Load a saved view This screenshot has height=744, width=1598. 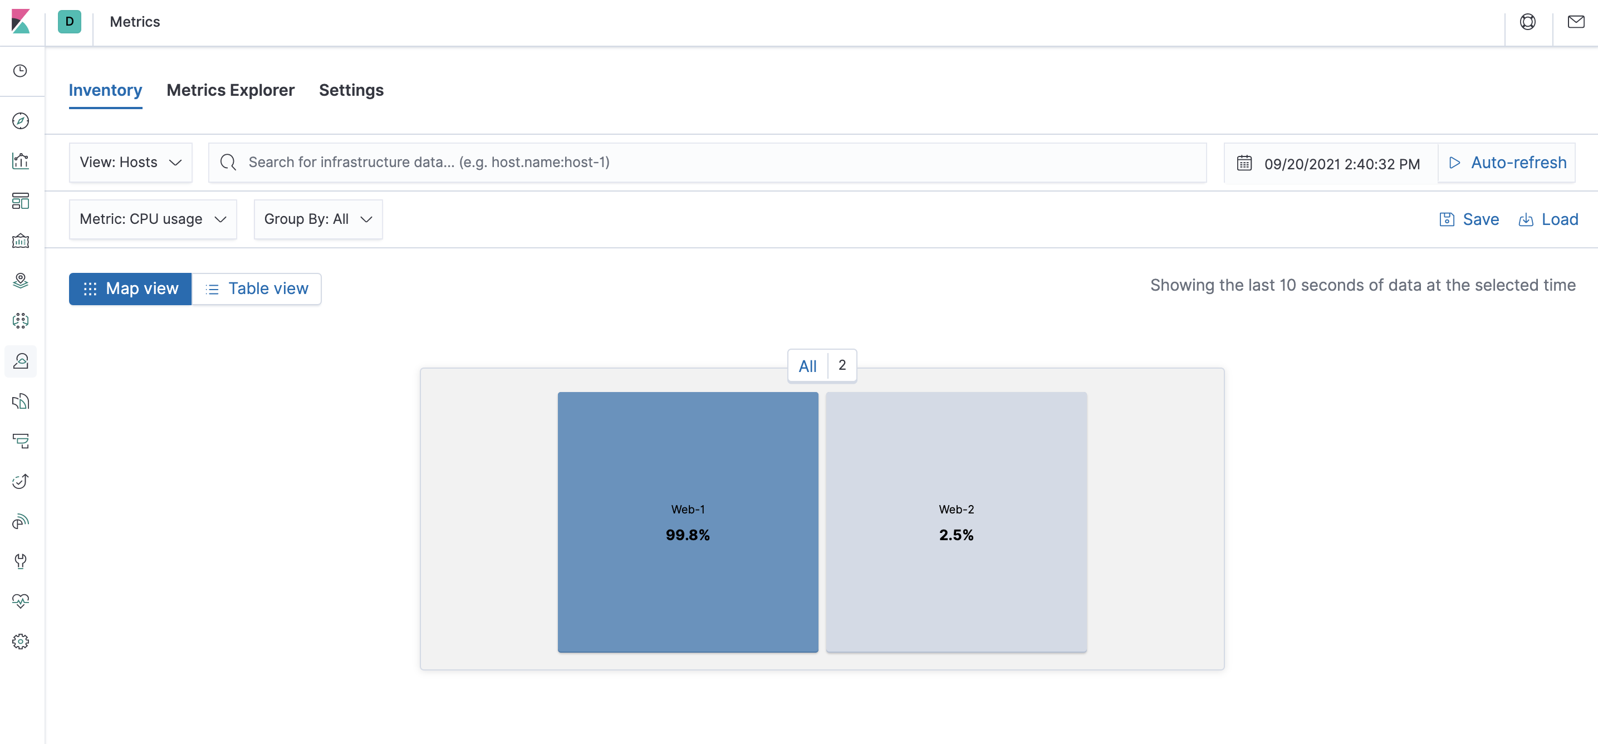pyautogui.click(x=1548, y=219)
